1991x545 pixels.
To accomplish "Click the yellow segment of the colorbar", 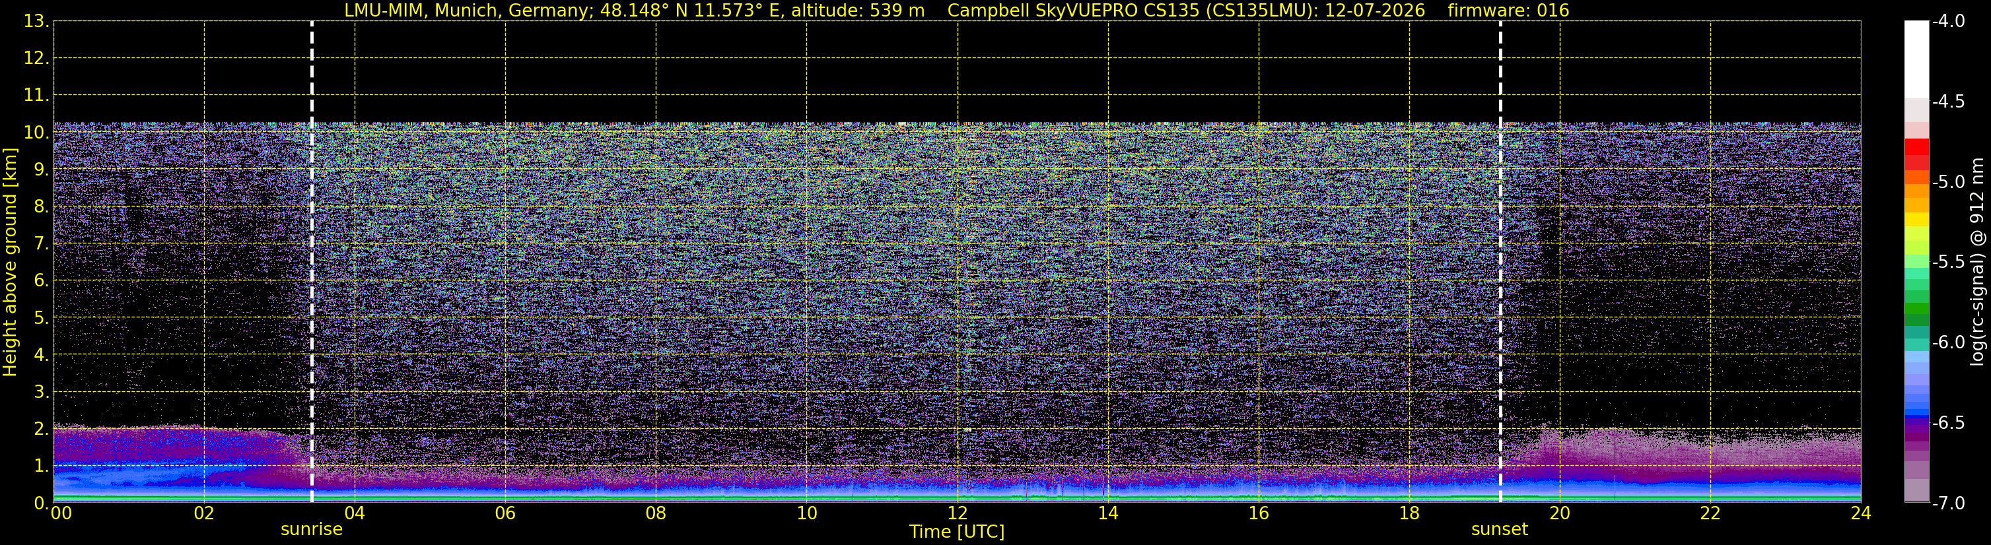I will [x=1916, y=220].
